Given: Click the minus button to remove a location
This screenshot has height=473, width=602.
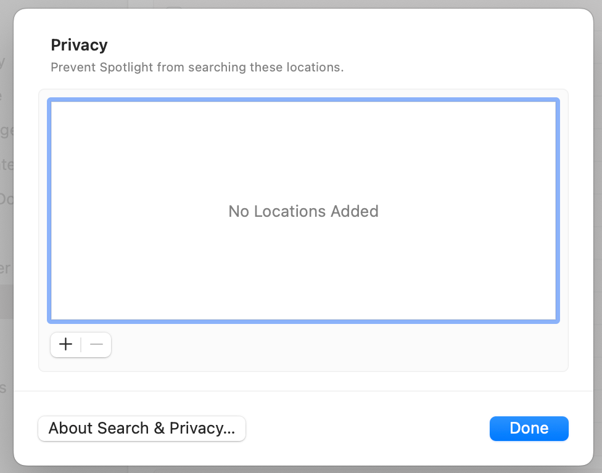Looking at the screenshot, I should pos(96,345).
